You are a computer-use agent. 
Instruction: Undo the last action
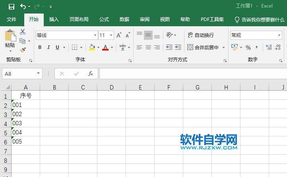[x=23, y=7]
